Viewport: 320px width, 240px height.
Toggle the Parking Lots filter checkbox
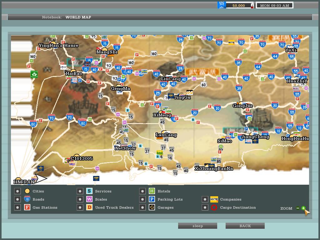142,199
